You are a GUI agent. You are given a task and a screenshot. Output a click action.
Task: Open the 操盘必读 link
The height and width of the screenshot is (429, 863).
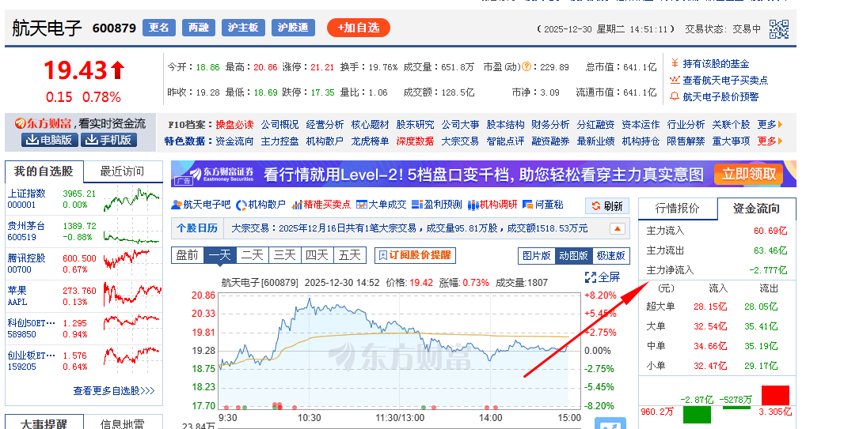(x=234, y=125)
